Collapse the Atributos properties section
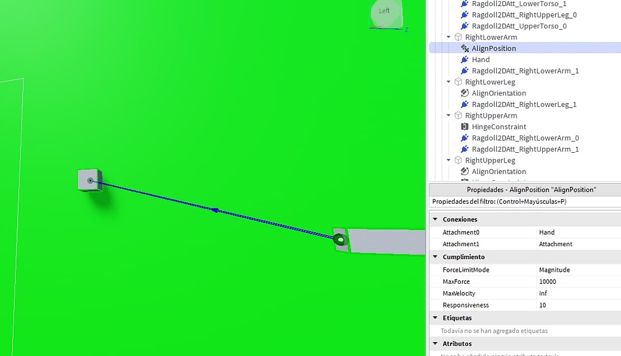Viewport: 621px width, 356px height. (435, 343)
